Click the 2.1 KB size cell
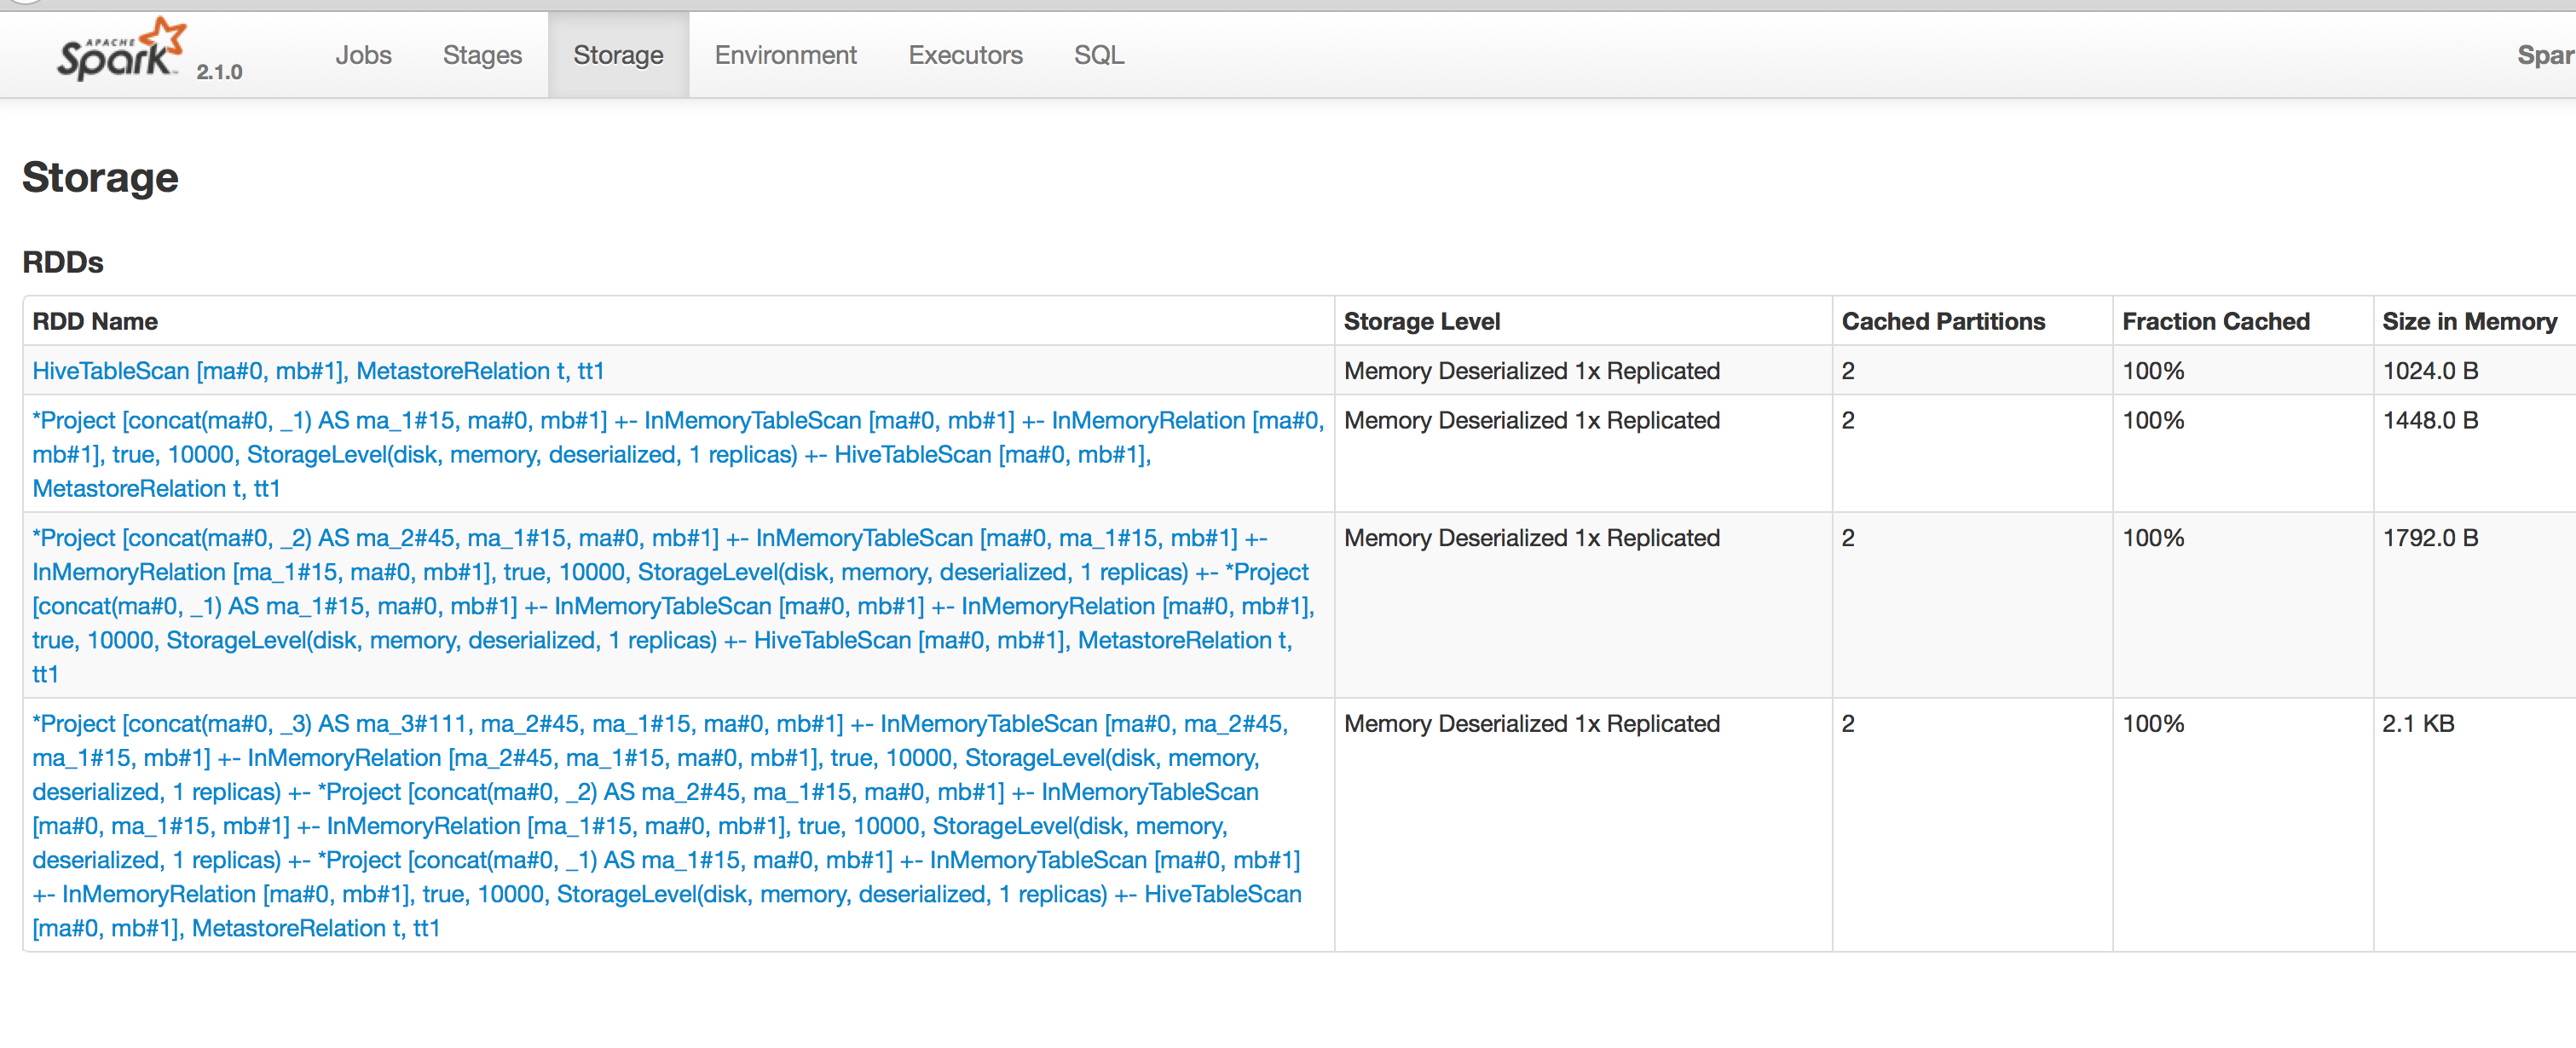The image size is (2576, 1048). (x=2417, y=724)
